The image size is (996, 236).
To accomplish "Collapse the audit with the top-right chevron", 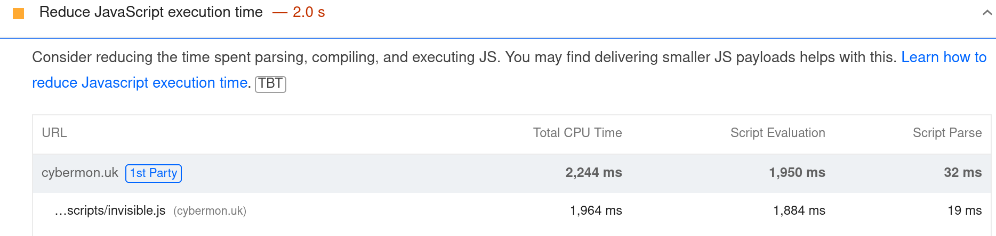I will coord(987,13).
